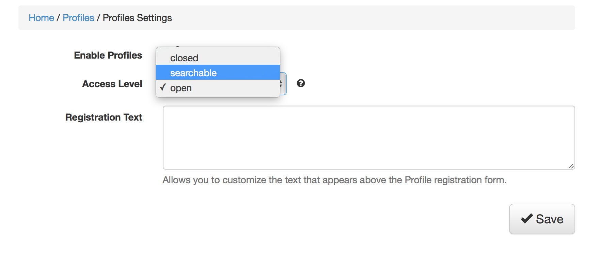Click the Access Level select arrow stepper
Viewport: 598px width, 267px height.
283,84
